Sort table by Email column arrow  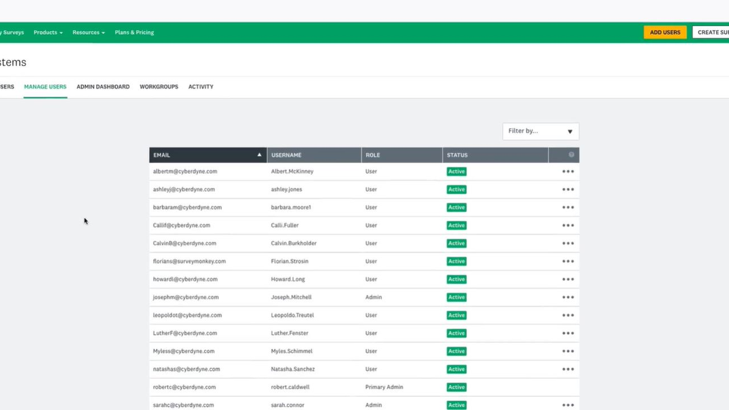coord(259,155)
